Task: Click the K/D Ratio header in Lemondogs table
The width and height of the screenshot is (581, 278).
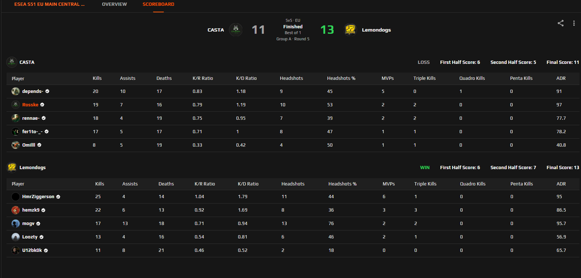Action: (248, 184)
